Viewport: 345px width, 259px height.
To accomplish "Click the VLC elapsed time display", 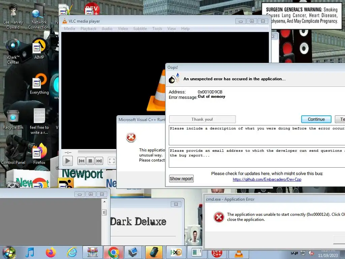I will [x=68, y=152].
